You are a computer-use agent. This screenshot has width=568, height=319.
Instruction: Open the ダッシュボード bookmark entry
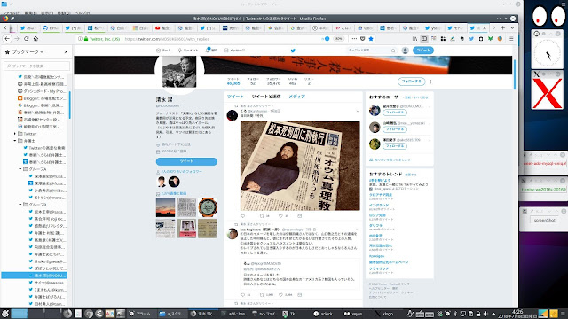pyautogui.click(x=42, y=91)
